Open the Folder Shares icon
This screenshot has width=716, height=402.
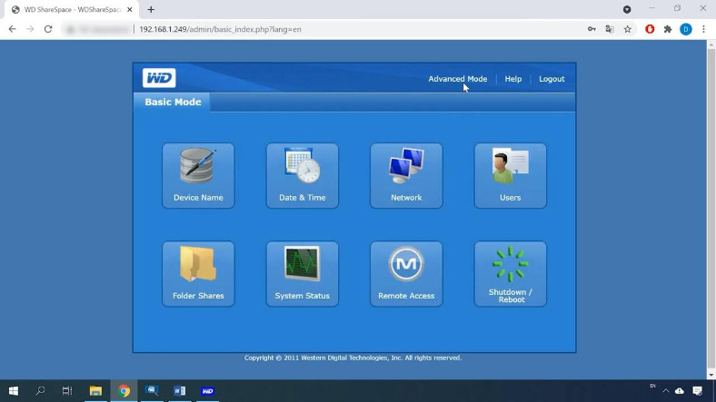(198, 274)
